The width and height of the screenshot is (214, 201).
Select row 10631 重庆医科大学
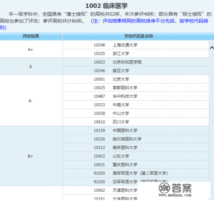pos(135,165)
